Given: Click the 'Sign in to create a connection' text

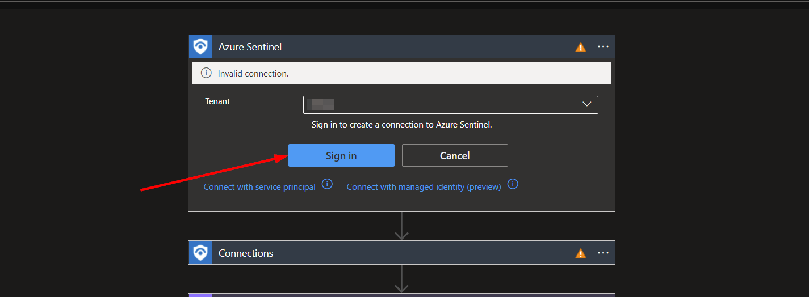Looking at the screenshot, I should (401, 124).
